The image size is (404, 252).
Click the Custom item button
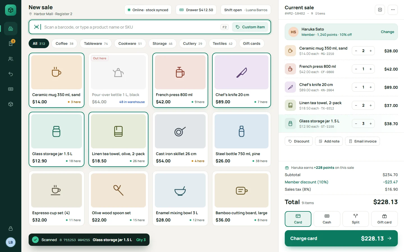point(250,27)
